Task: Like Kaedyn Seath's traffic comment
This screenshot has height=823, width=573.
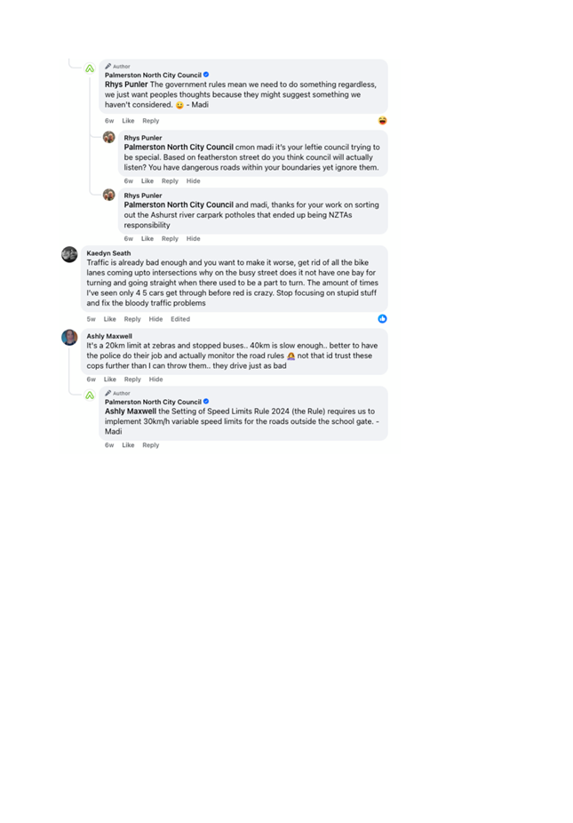Action: click(109, 319)
